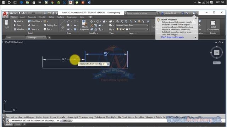
Task: Switch to the Insert ribbon tab
Action: [x=22, y=17]
